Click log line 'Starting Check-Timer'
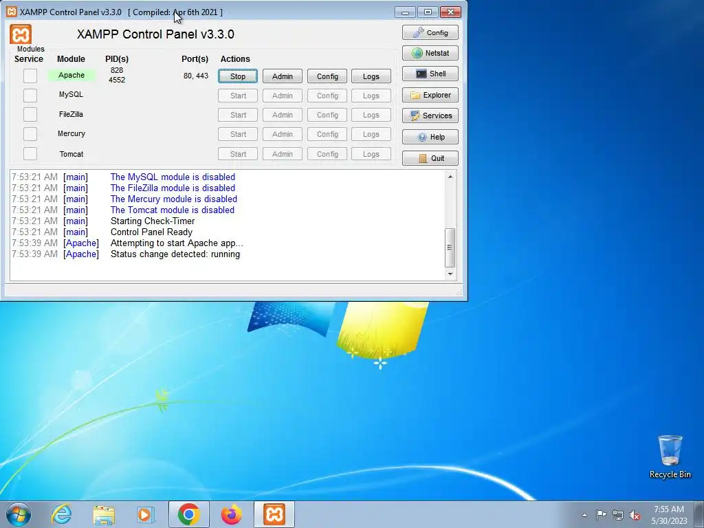Viewport: 704px width, 528px height. (153, 221)
